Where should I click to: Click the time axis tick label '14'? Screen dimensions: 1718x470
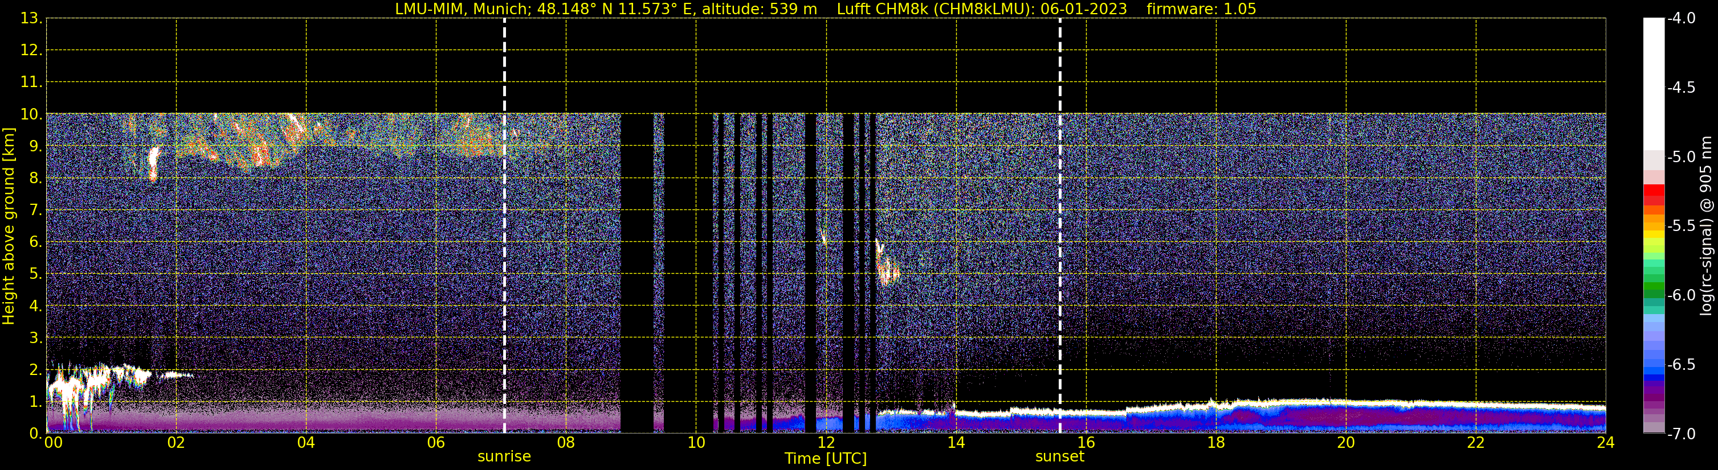pyautogui.click(x=956, y=443)
